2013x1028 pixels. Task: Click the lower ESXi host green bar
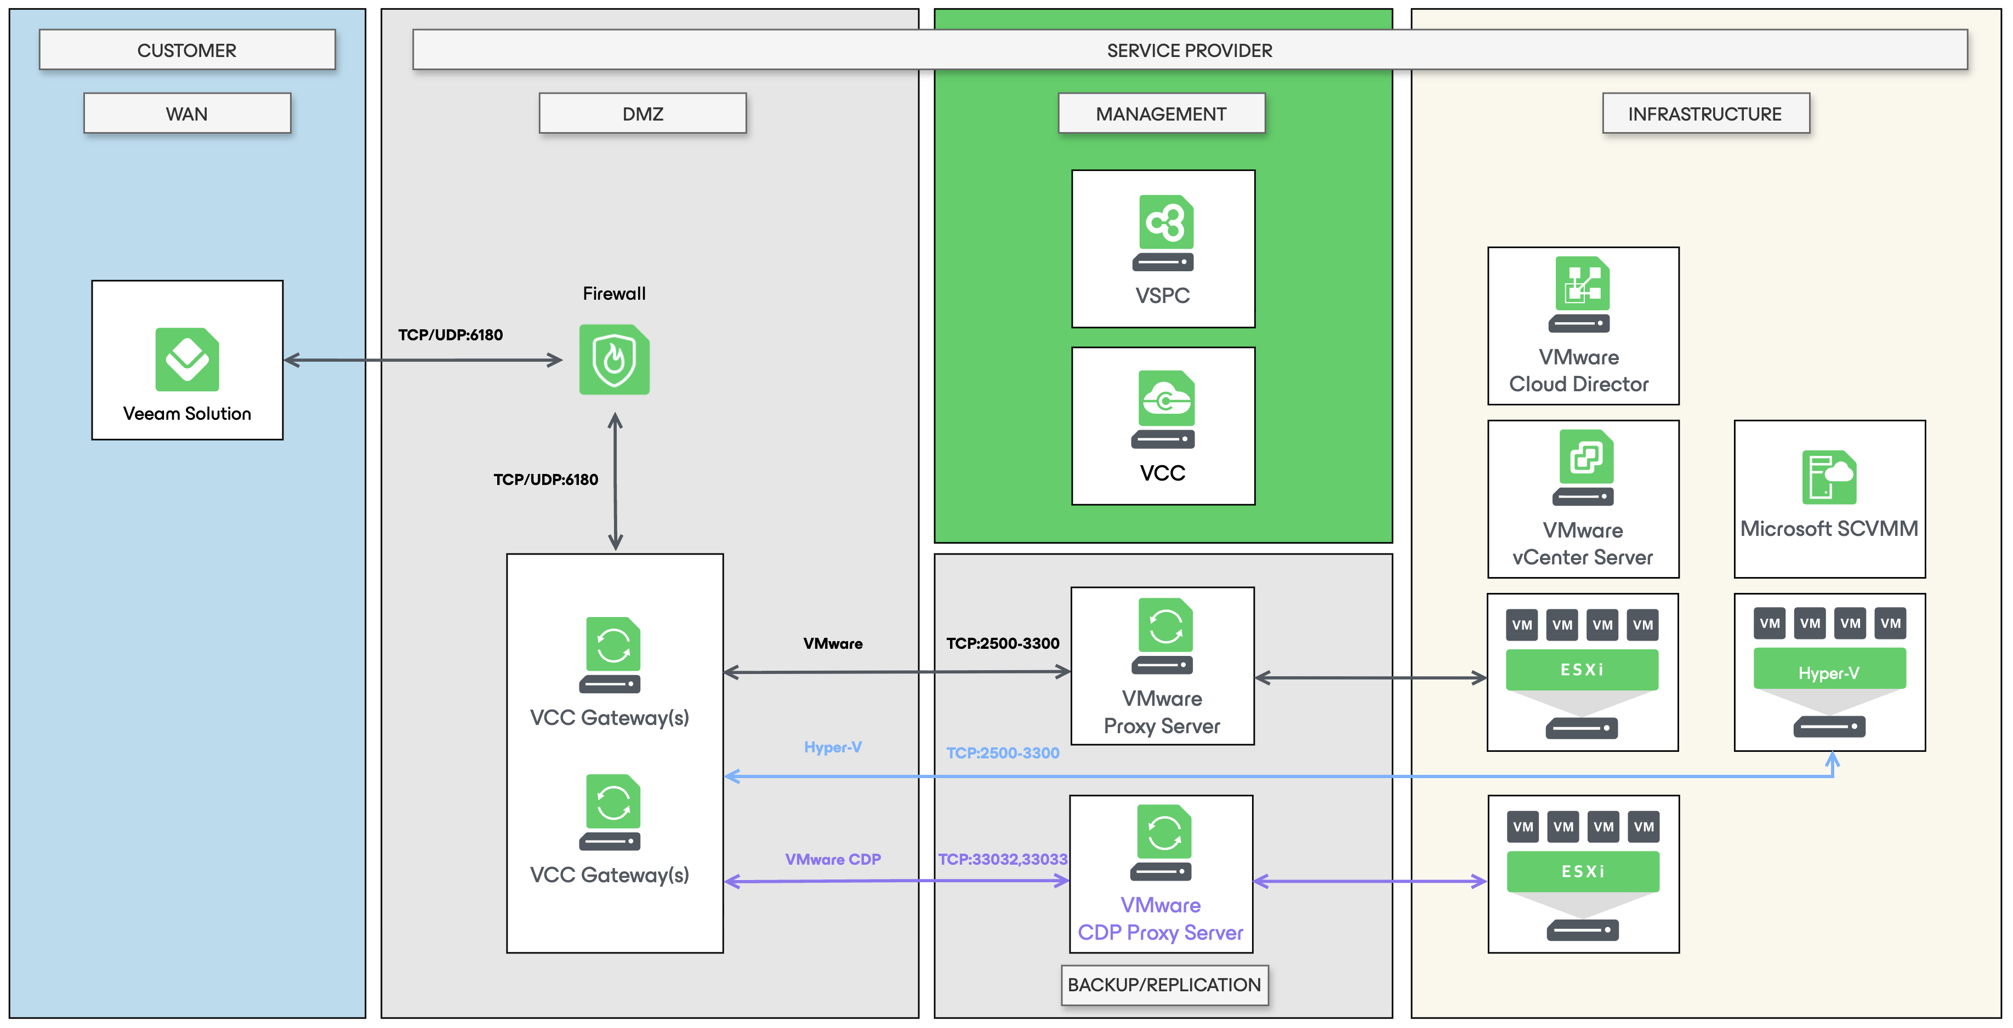tap(1583, 871)
